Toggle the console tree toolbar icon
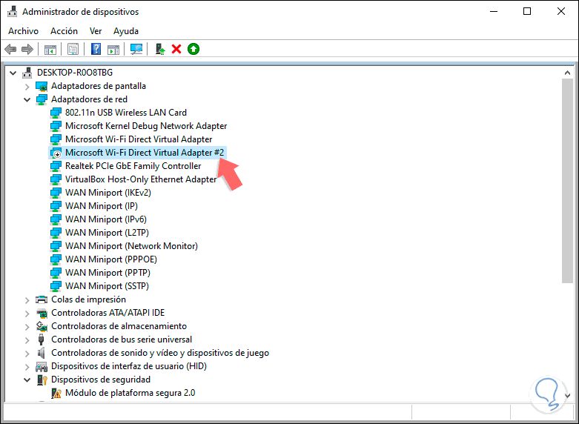The width and height of the screenshot is (579, 424). coord(50,49)
